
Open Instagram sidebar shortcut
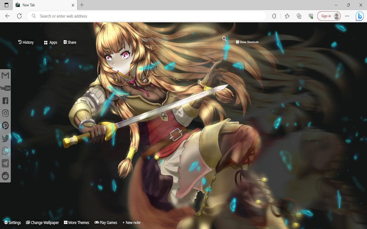pos(5,113)
